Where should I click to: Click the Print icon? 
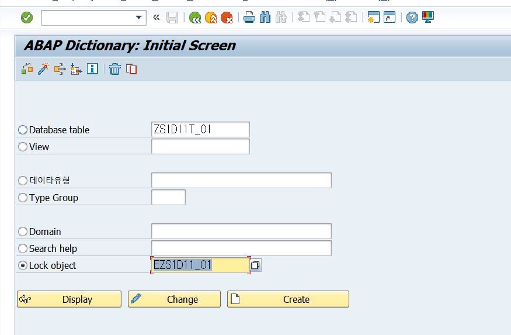pyautogui.click(x=249, y=18)
